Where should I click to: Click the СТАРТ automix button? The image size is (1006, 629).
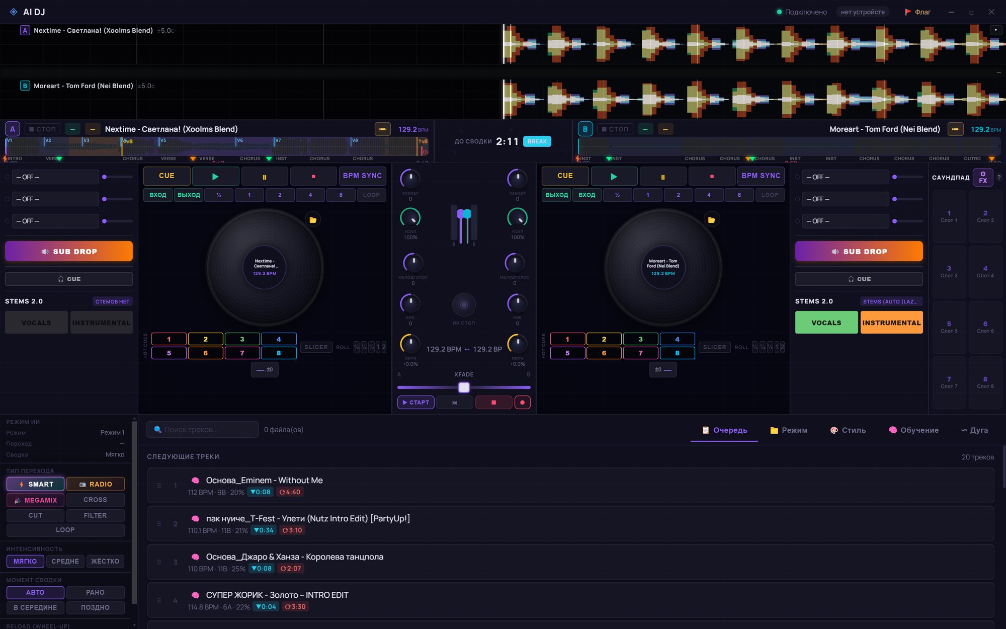point(416,403)
